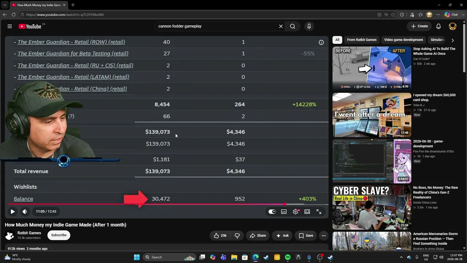Click the browser address bar URL

[65, 15]
